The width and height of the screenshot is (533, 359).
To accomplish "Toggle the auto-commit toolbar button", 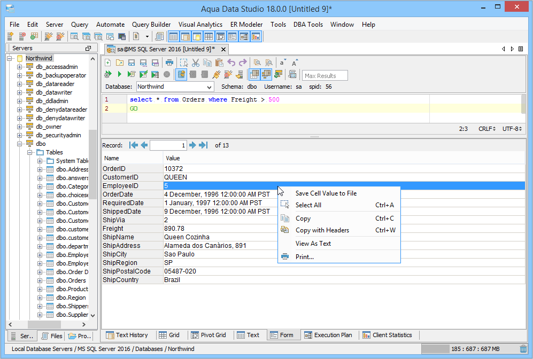I will (x=181, y=74).
